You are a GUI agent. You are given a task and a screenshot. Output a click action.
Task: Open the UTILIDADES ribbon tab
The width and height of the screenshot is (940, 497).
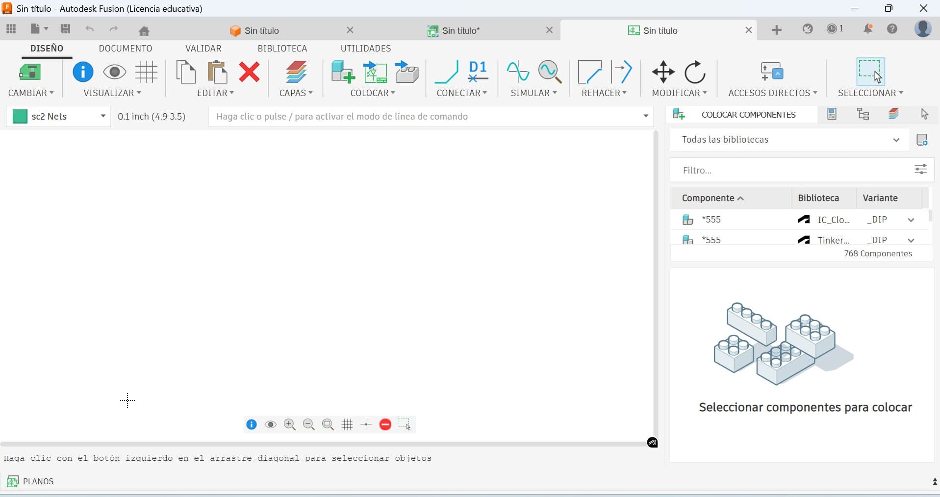pyautogui.click(x=365, y=48)
